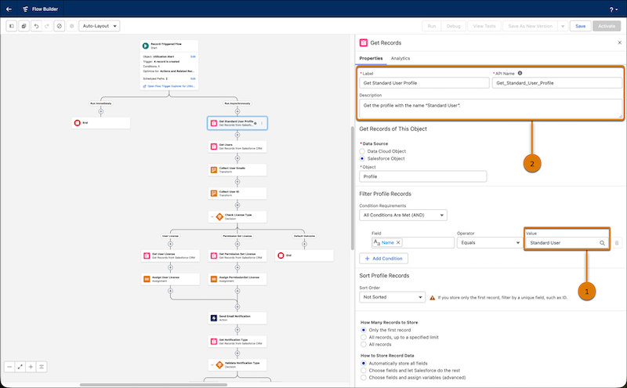This screenshot has width=627, height=388.
Task: Open View Tests
Action: 484,26
